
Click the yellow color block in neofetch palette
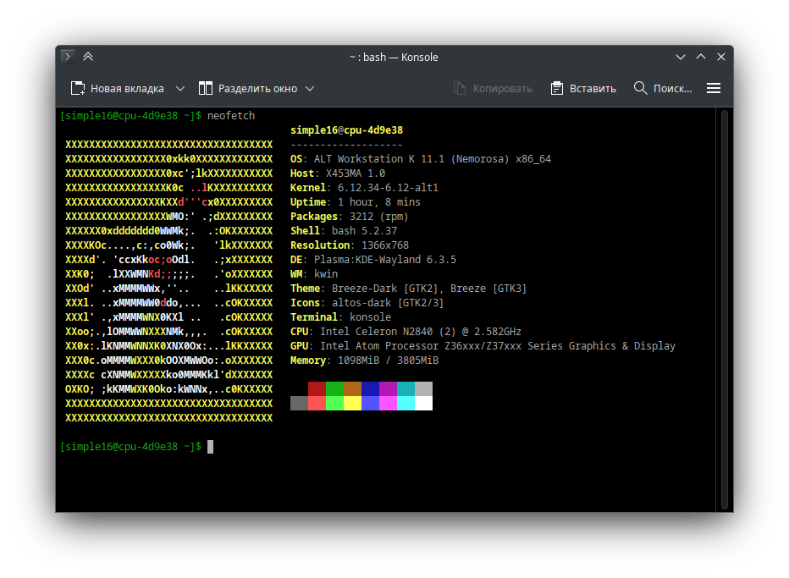click(353, 404)
